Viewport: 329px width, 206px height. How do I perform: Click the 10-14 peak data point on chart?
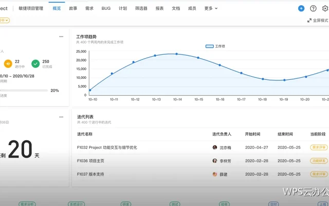coord(177,54)
